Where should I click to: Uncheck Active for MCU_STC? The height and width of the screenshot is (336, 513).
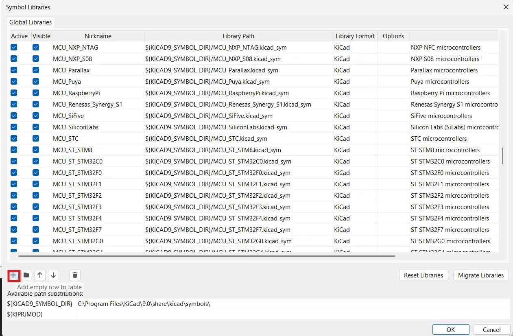14,138
